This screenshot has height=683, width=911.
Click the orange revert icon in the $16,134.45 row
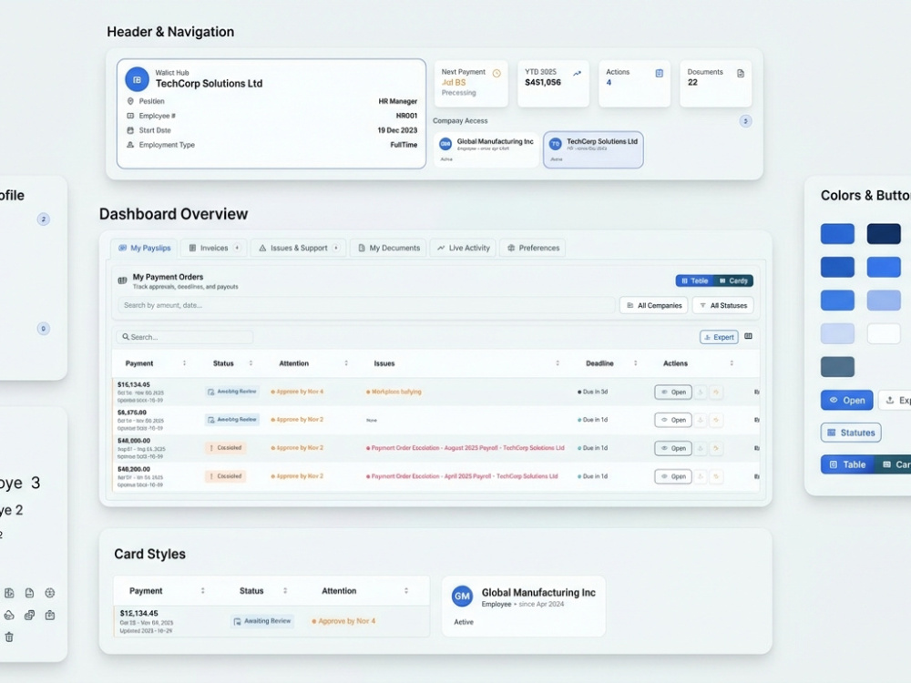[716, 392]
